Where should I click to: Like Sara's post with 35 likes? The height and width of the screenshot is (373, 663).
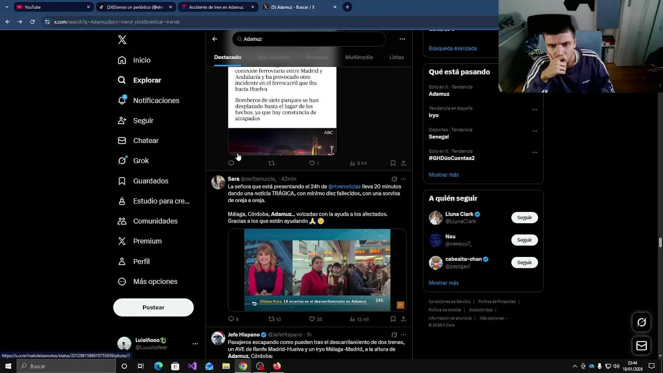point(315,319)
